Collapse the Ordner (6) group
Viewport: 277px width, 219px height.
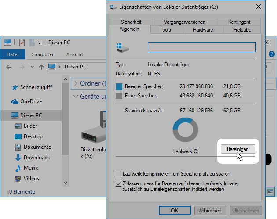click(76, 83)
